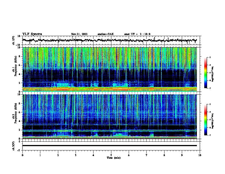Click the "Time (min)" x-axis label
The image size is (225, 174).
[x=114, y=158]
